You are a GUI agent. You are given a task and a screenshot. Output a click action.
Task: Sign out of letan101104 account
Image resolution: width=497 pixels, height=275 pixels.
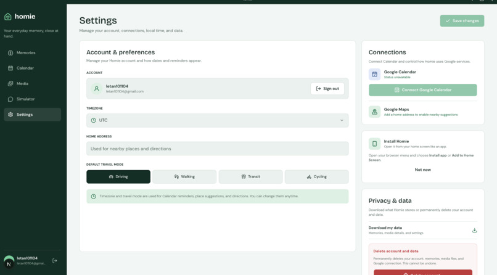pos(327,89)
